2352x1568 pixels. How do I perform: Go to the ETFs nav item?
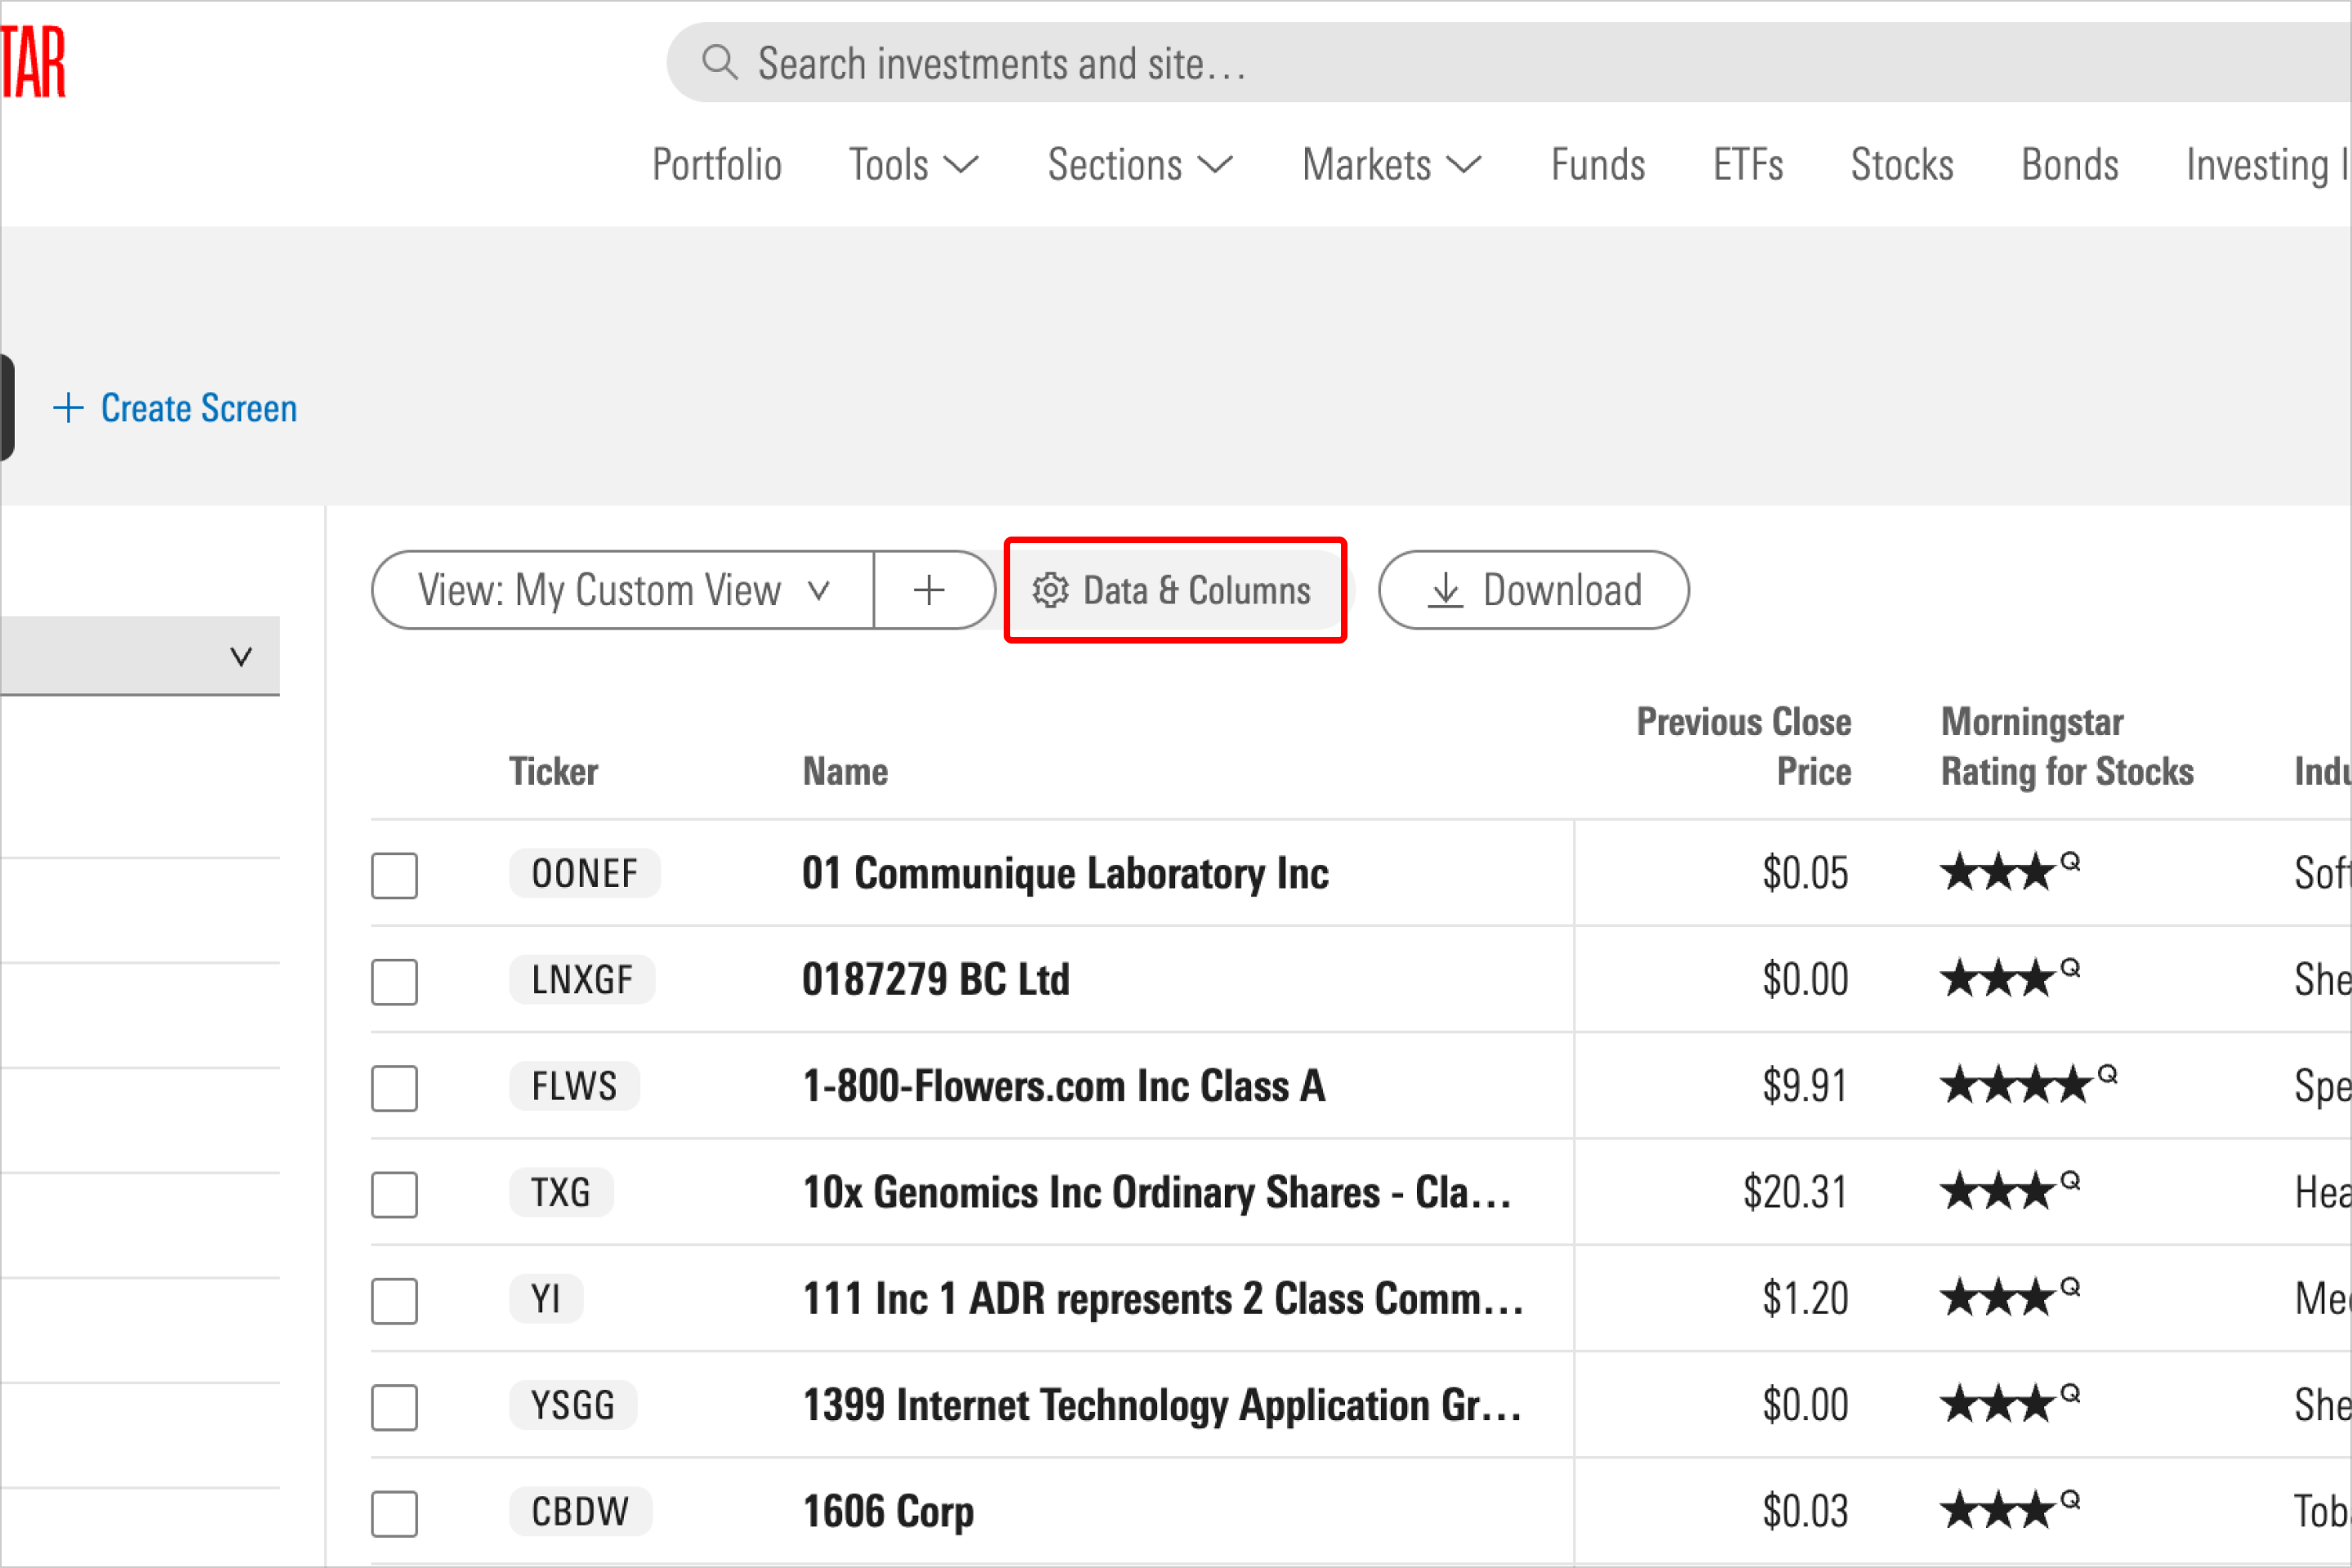click(x=1748, y=165)
